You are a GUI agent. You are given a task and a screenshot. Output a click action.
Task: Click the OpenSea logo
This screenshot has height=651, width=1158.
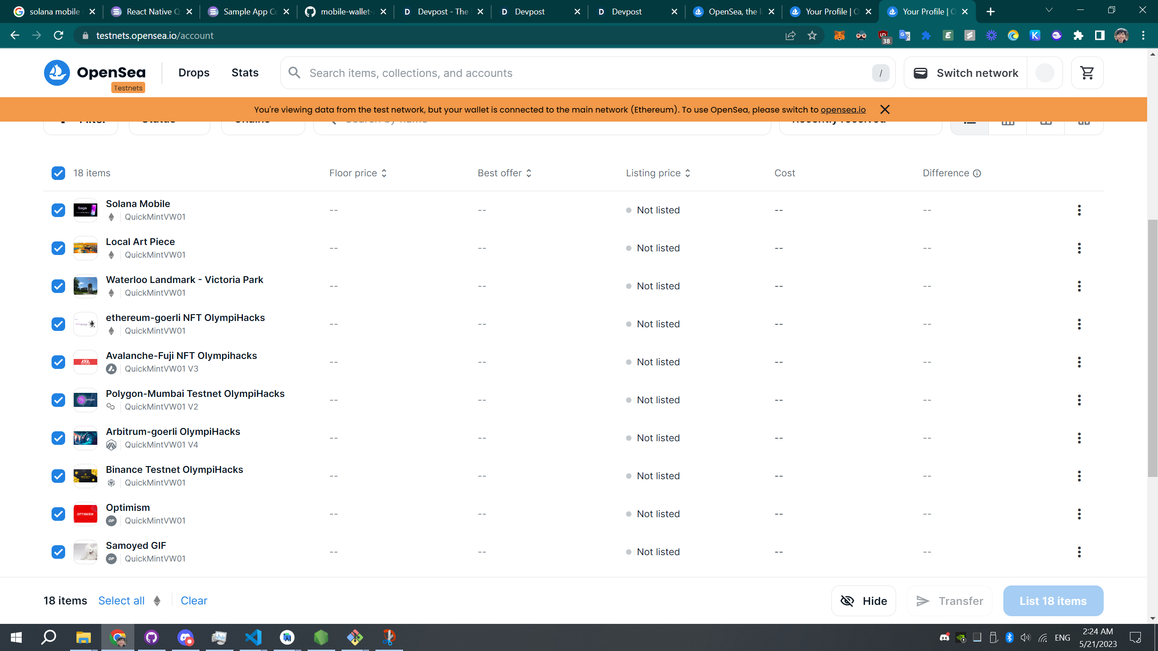point(95,73)
